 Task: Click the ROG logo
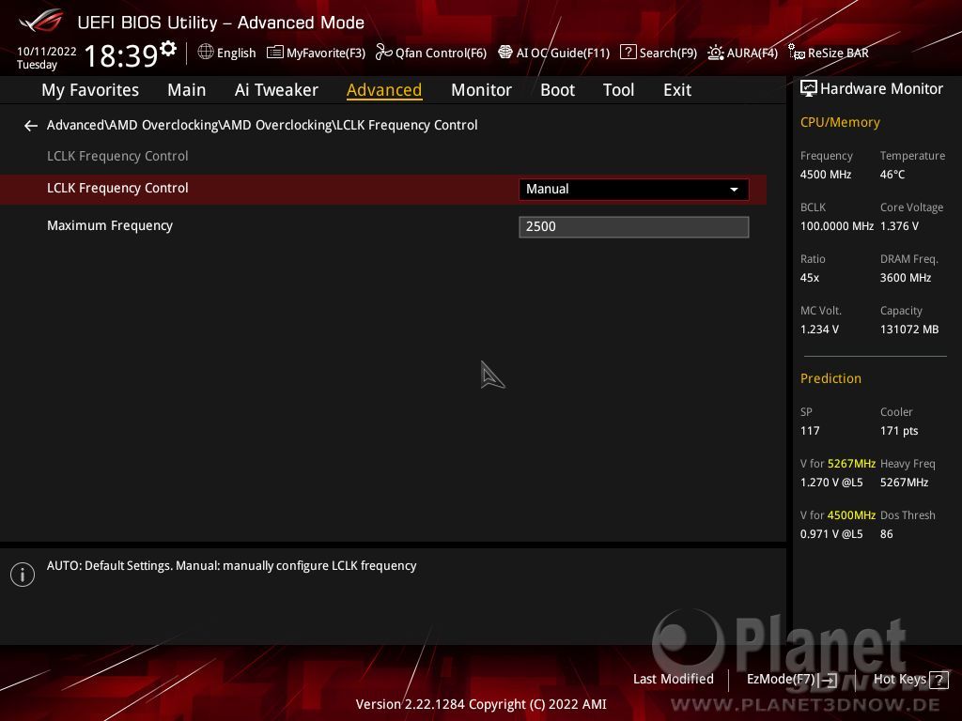(41, 21)
